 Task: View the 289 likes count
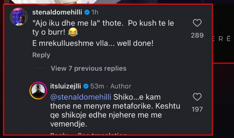[x=197, y=36]
